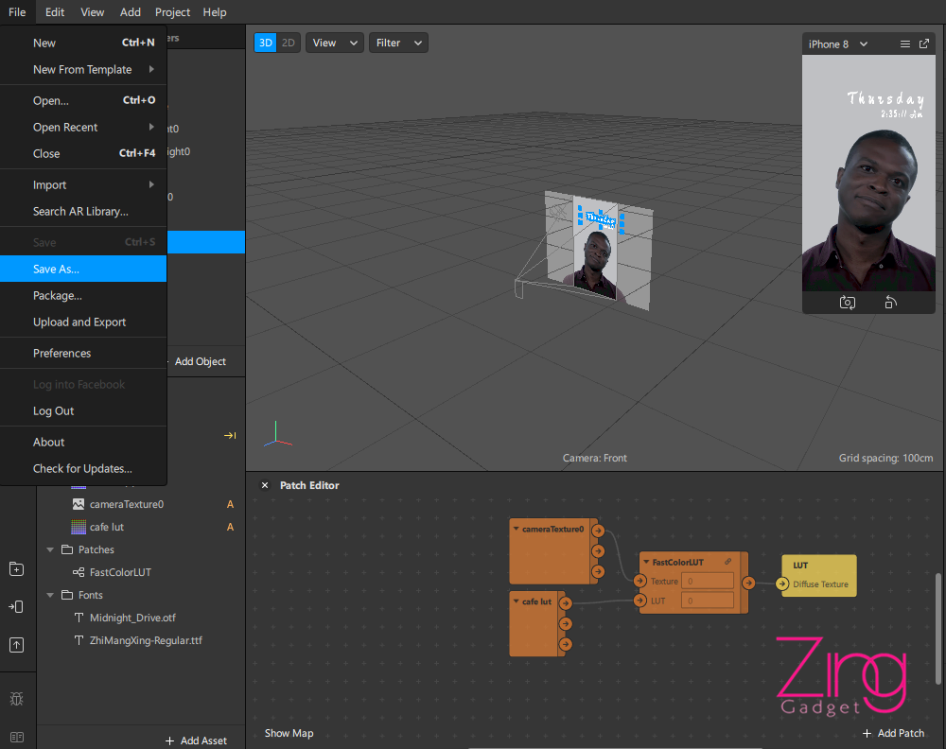Viewport: 946px width, 749px height.
Task: Click the Add Asset button
Action: (x=196, y=740)
